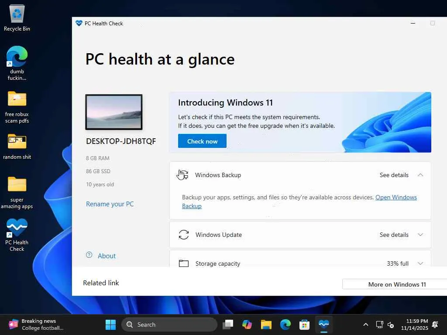
Task: Open the About link
Action: [x=107, y=256]
